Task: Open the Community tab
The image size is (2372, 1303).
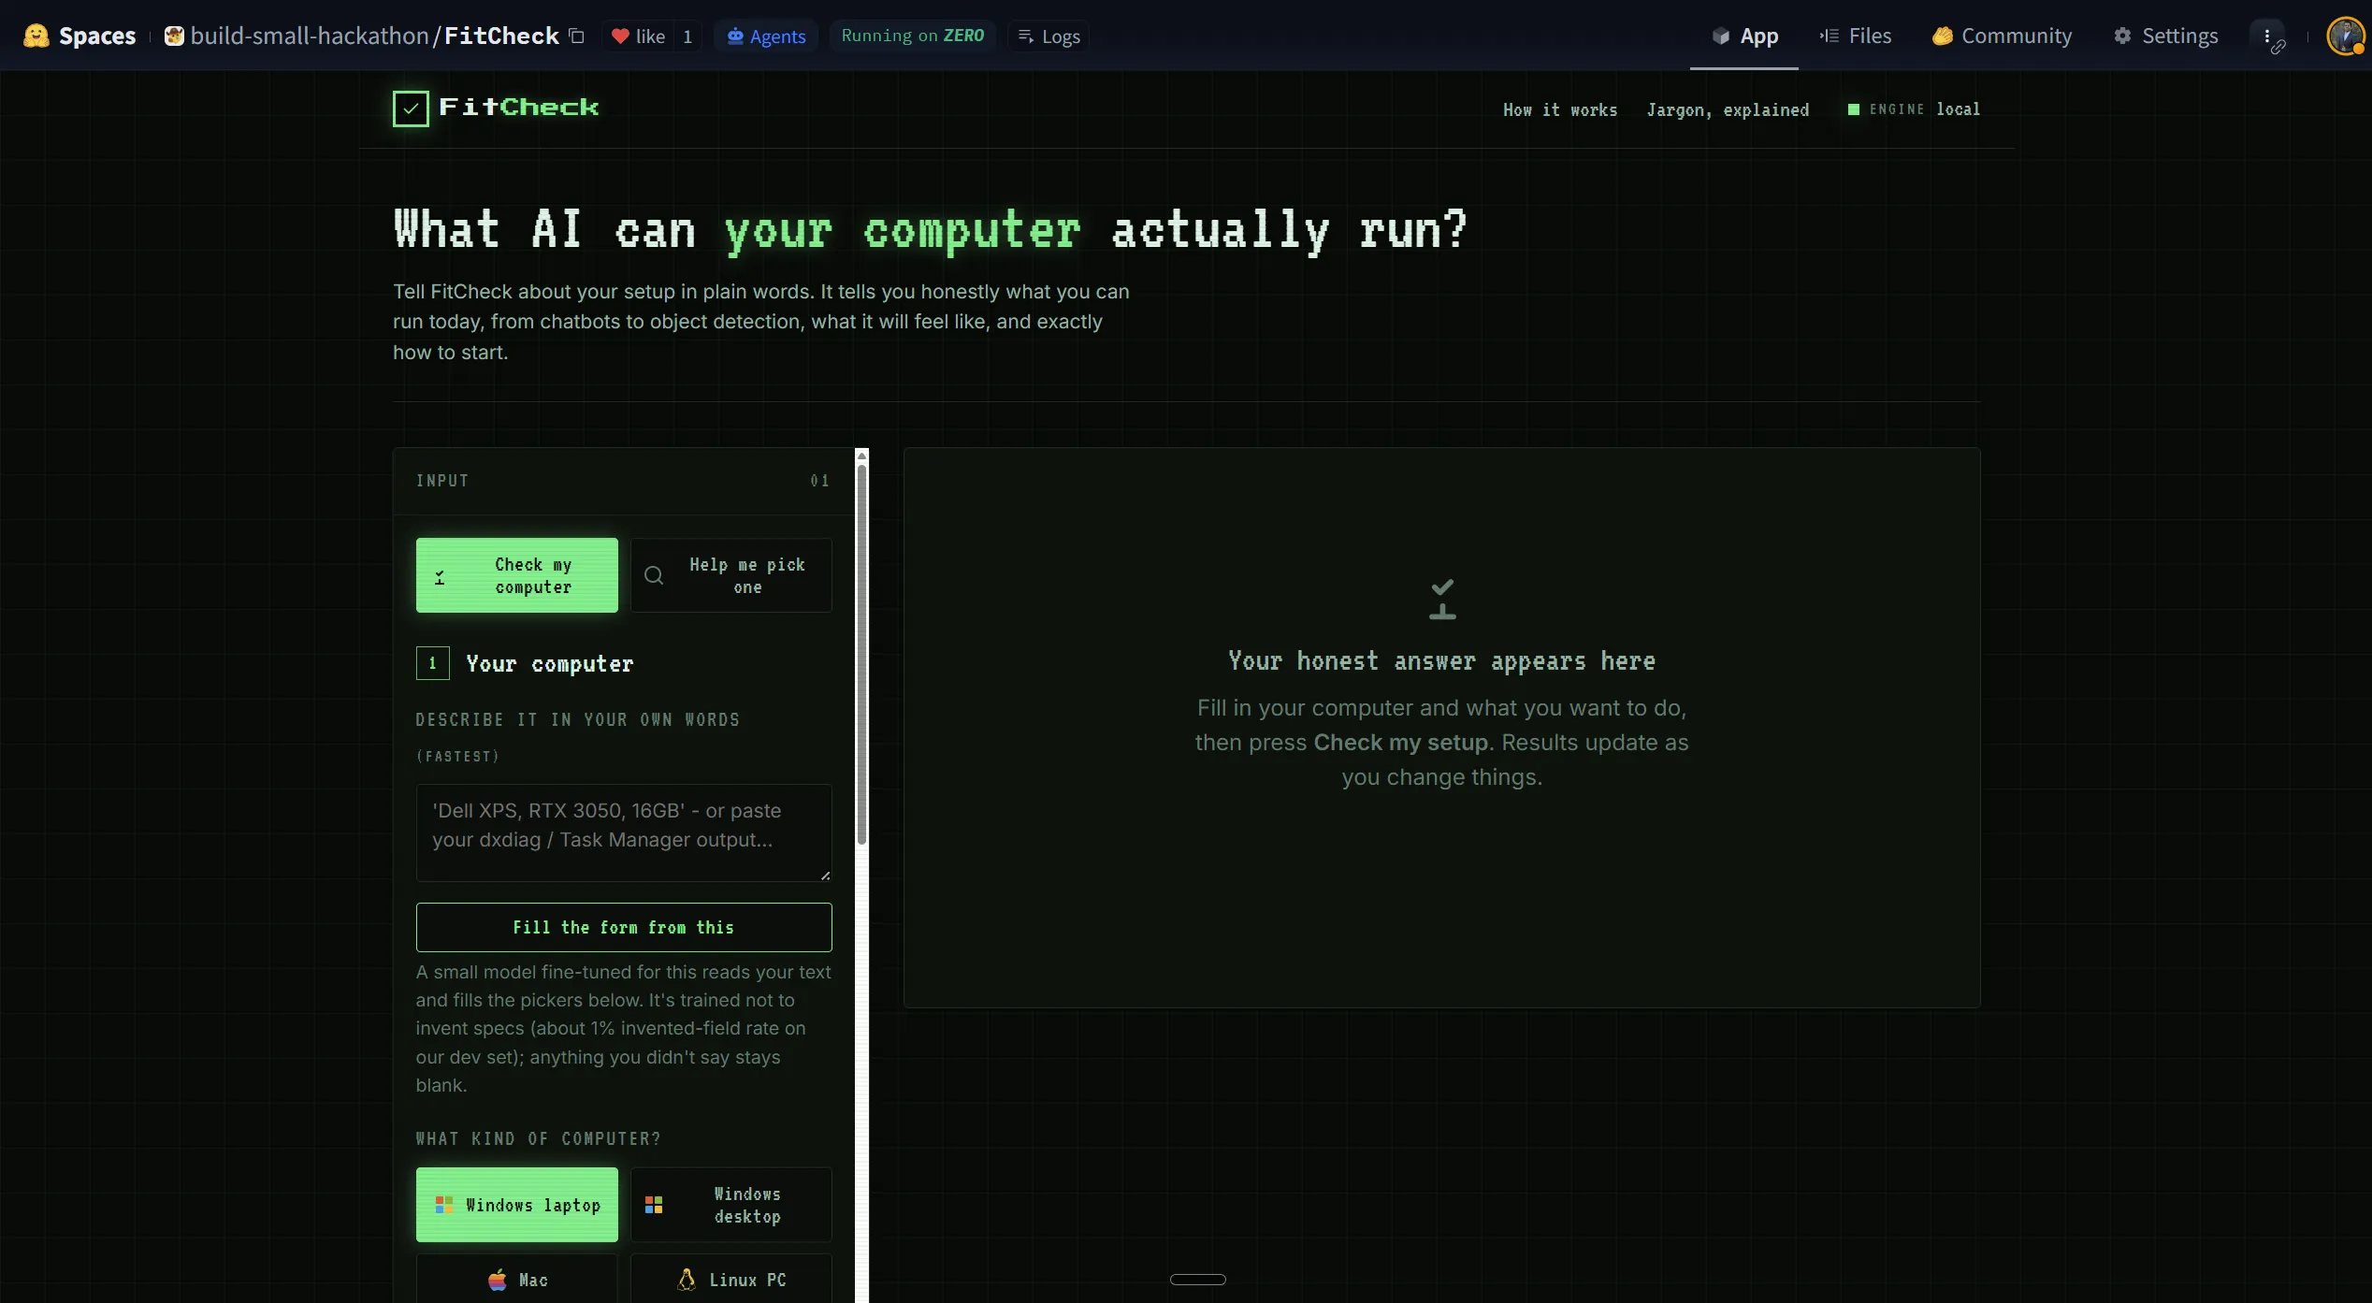Action: click(2003, 36)
